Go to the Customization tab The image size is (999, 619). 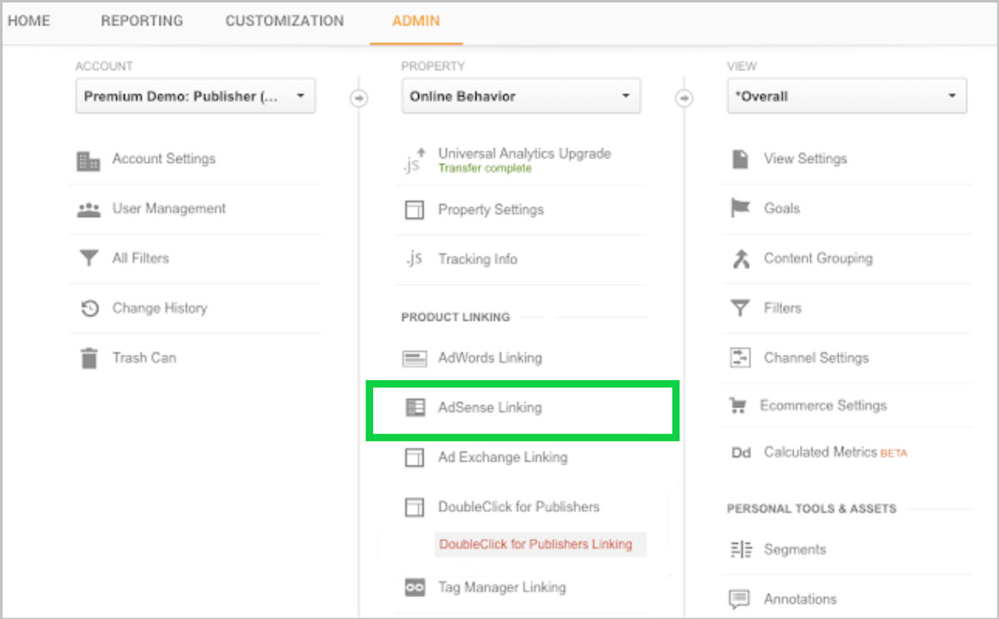tap(284, 21)
